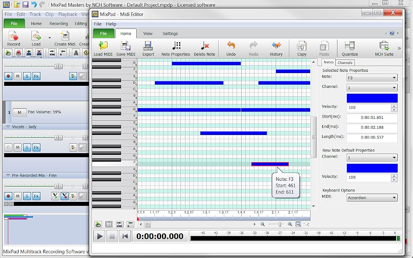Open the MIDI instrument dropdown showing Accordion
This screenshot has width=413, height=258.
(372, 198)
